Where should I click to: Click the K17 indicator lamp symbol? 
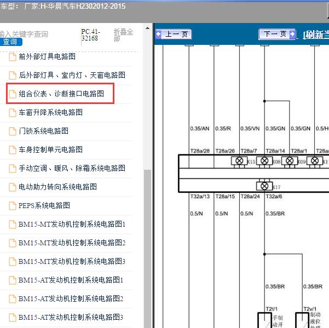pos(264,186)
